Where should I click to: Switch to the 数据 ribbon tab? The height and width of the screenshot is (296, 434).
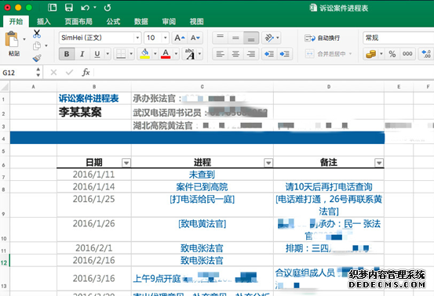[141, 22]
